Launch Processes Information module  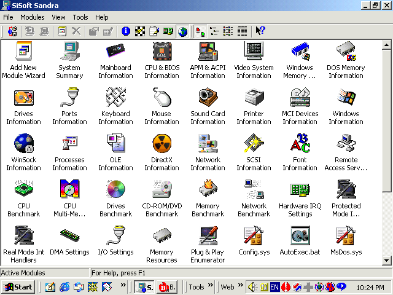click(69, 153)
